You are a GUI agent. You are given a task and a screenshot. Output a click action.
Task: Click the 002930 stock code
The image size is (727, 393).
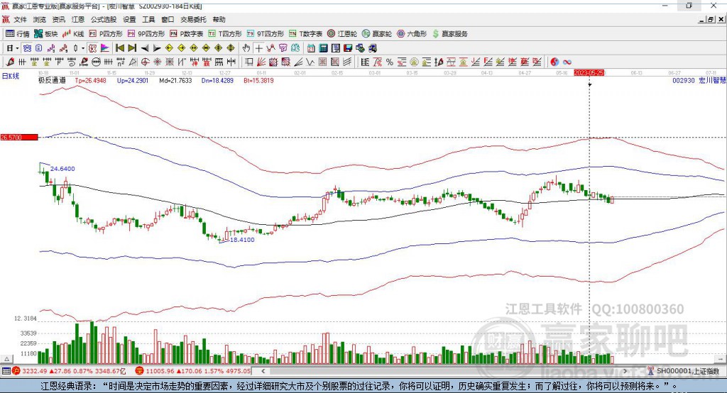(x=684, y=80)
